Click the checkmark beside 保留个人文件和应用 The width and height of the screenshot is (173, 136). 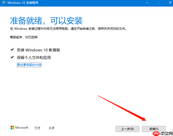tap(12, 57)
